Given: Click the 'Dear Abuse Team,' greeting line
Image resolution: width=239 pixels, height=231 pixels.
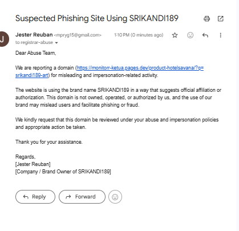Looking at the screenshot, I should 36,53.
